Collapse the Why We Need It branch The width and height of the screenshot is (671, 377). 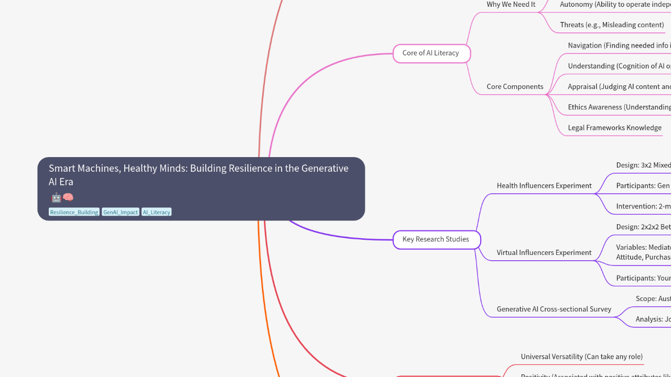[x=511, y=4]
